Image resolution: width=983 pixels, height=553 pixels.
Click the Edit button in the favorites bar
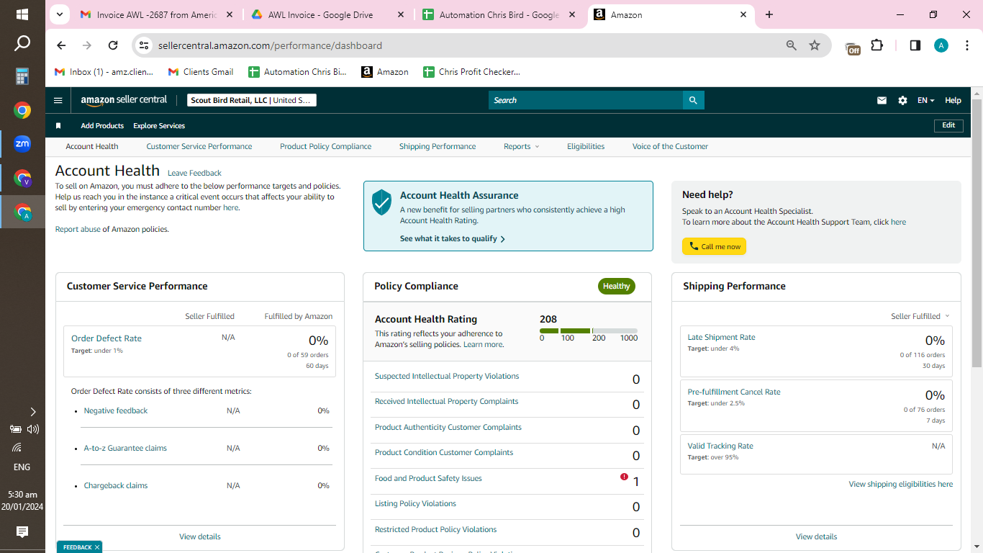click(x=948, y=125)
